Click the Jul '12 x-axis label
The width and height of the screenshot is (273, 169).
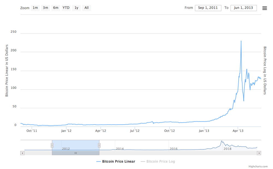click(x=135, y=131)
